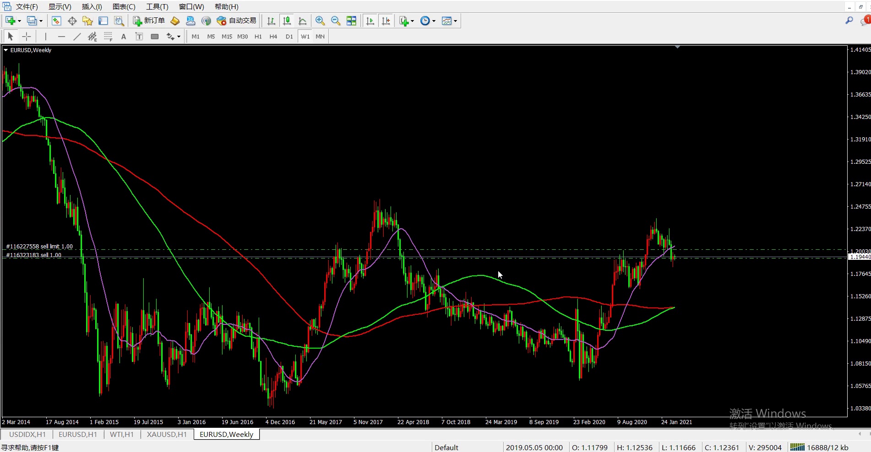Switch to line chart display
This screenshot has width=871, height=452.
coord(302,21)
